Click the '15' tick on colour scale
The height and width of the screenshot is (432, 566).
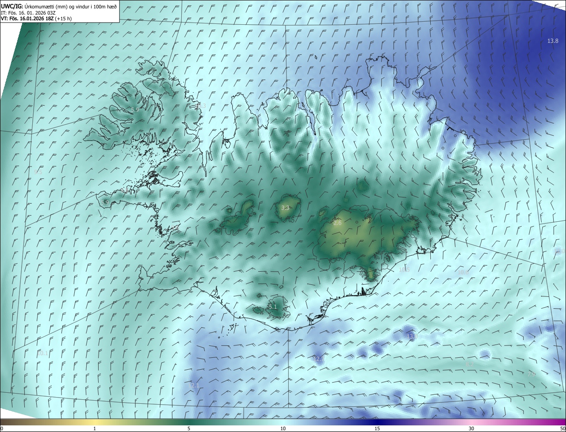377,429
